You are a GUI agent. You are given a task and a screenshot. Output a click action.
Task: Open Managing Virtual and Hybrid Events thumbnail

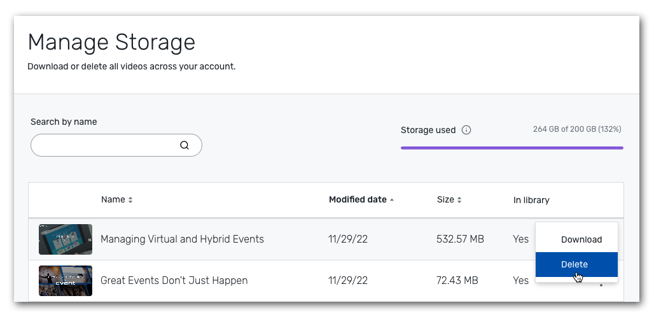(65, 239)
